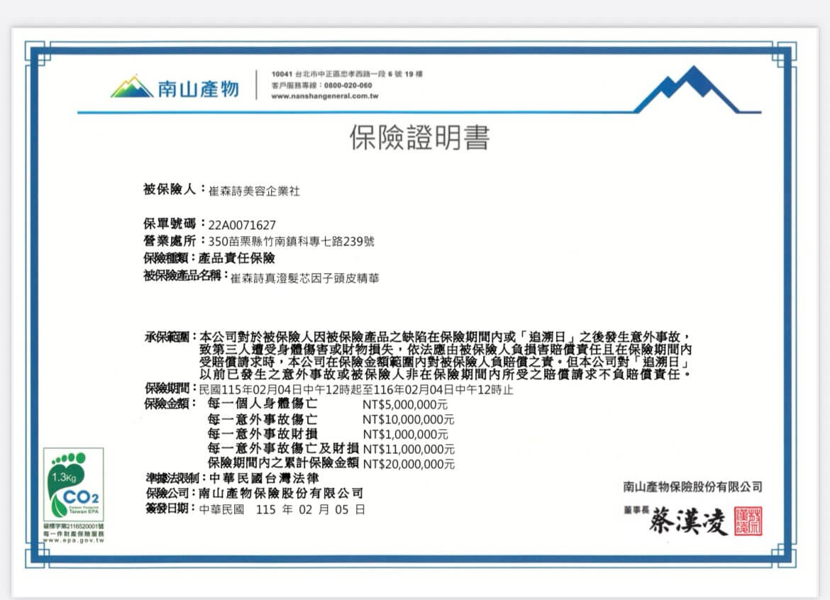Select policy number 22A0071627
The image size is (830, 600).
pos(242,225)
